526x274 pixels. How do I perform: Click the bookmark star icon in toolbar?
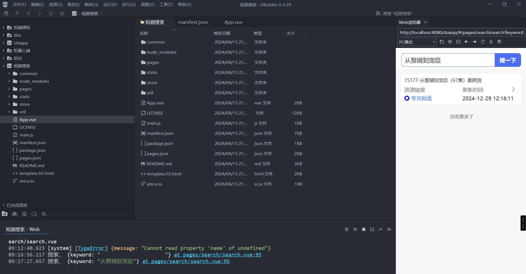tap(51, 13)
